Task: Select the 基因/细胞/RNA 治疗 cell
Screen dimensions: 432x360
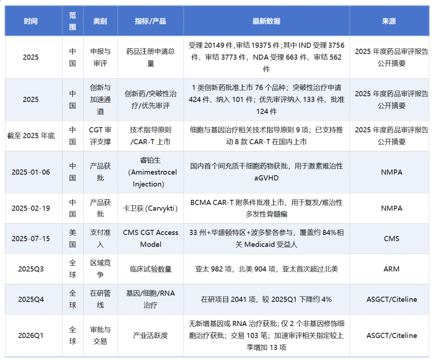Action: click(x=150, y=299)
